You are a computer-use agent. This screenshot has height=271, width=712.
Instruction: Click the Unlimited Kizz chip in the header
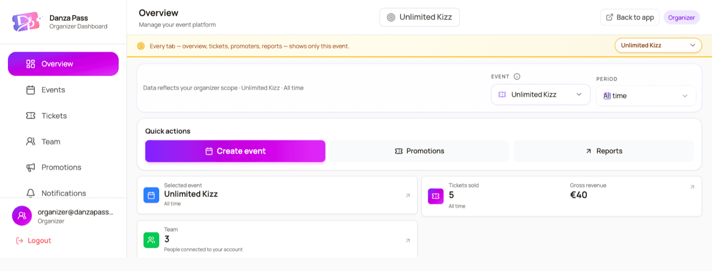point(419,17)
